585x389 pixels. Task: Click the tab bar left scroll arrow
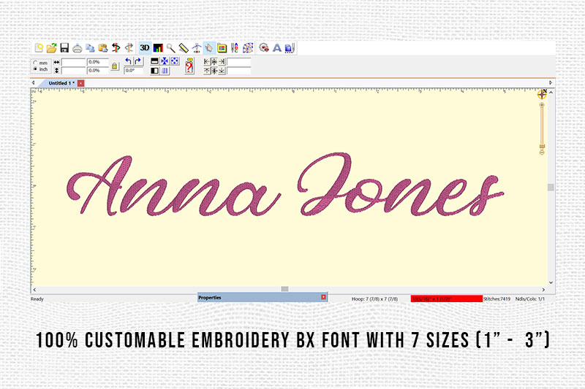[x=33, y=82]
